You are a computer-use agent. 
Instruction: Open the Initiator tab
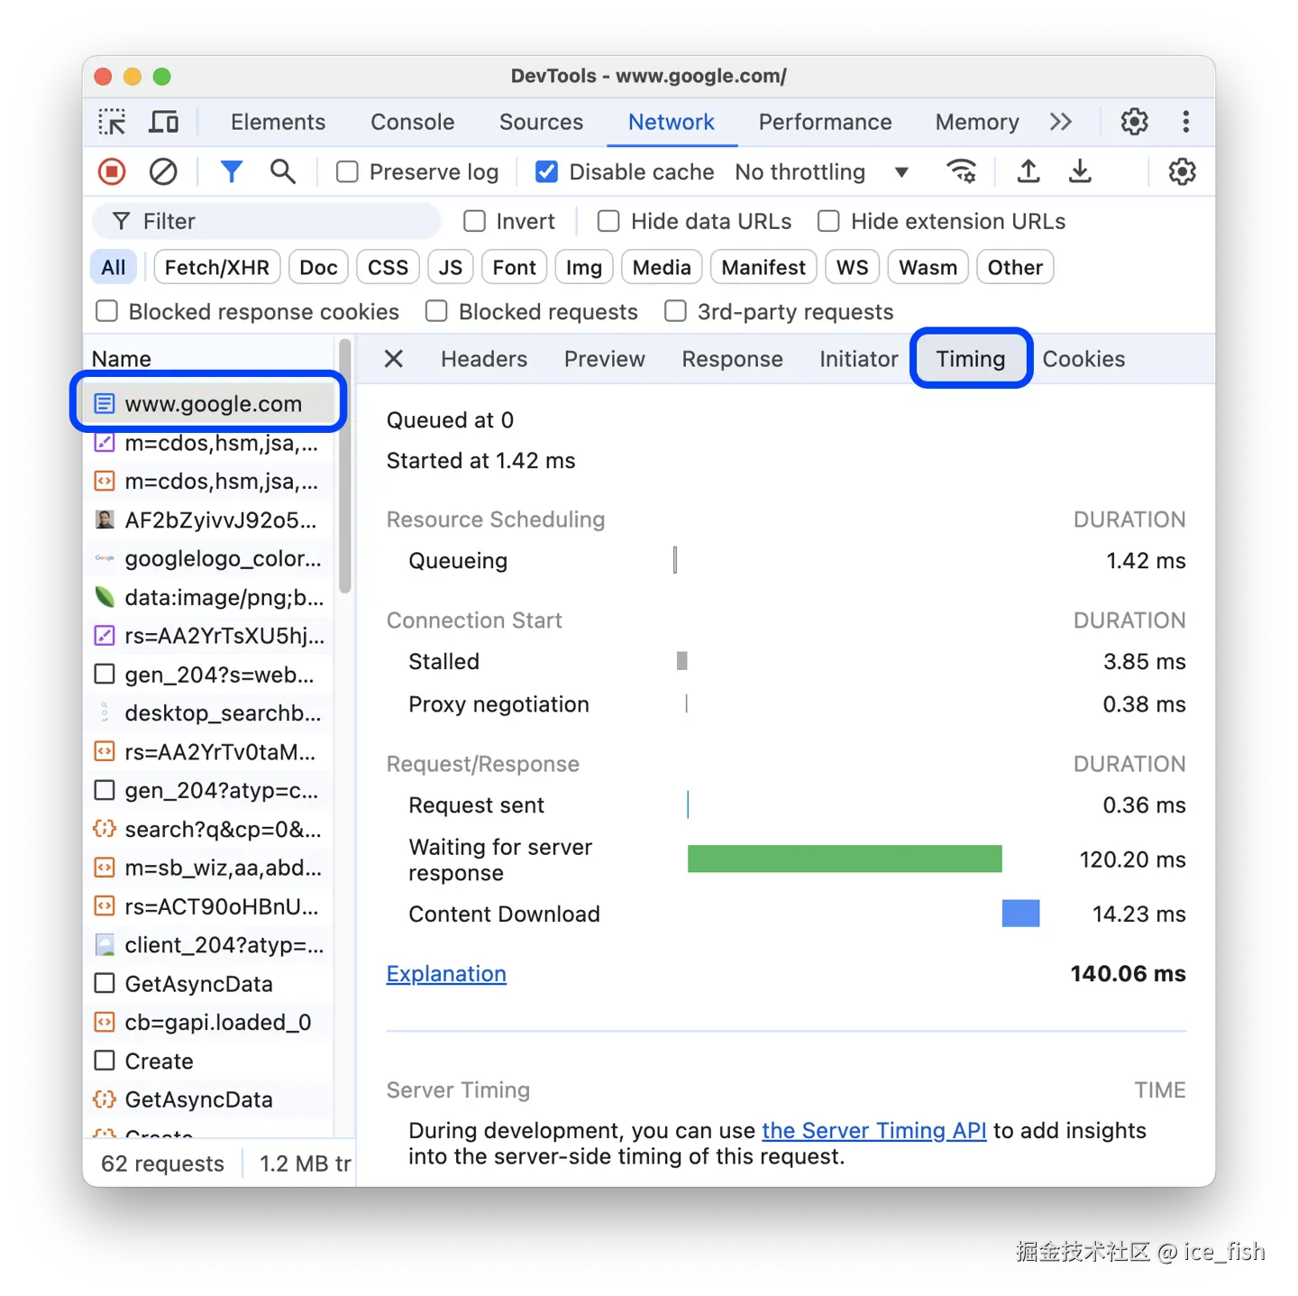coord(859,359)
